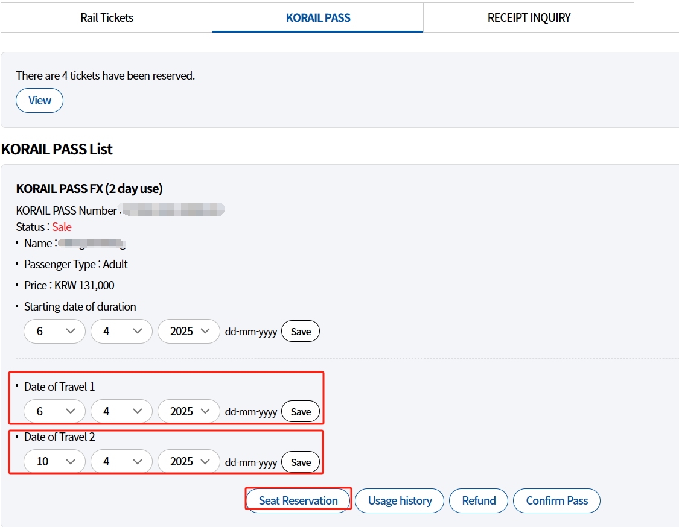Save Date of Travel 2
Screen dimensions: 679x527
click(300, 461)
